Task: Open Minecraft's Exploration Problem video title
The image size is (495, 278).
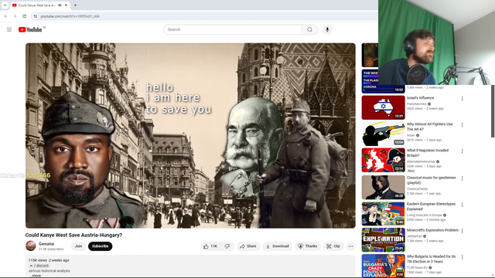Action: 432,230
